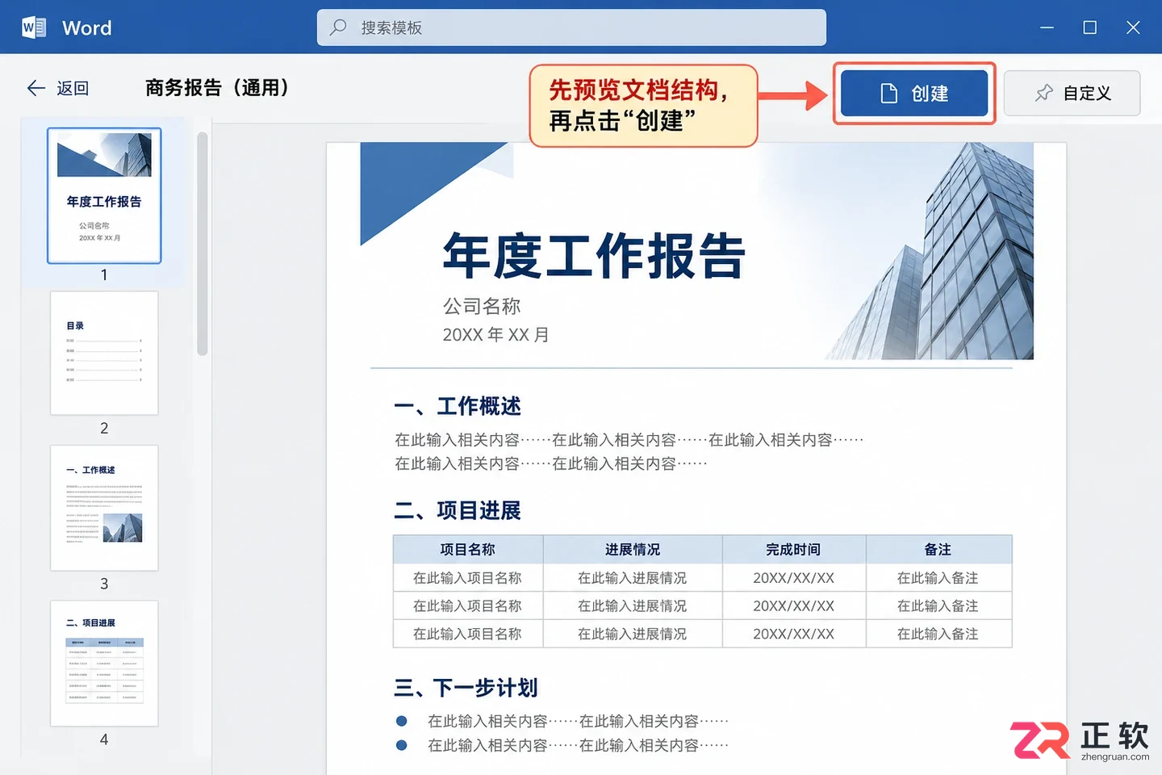1162x775 pixels.
Task: Click the 创建 button
Action: pos(914,94)
